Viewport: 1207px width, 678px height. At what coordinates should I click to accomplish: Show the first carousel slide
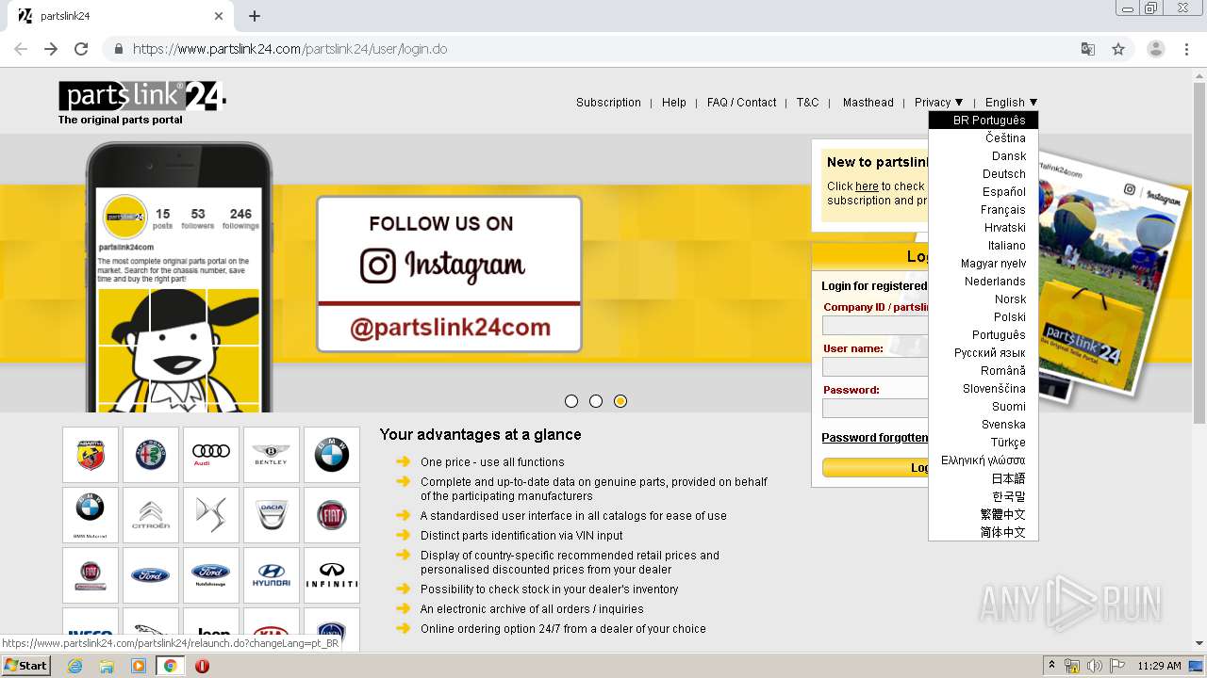click(x=571, y=401)
